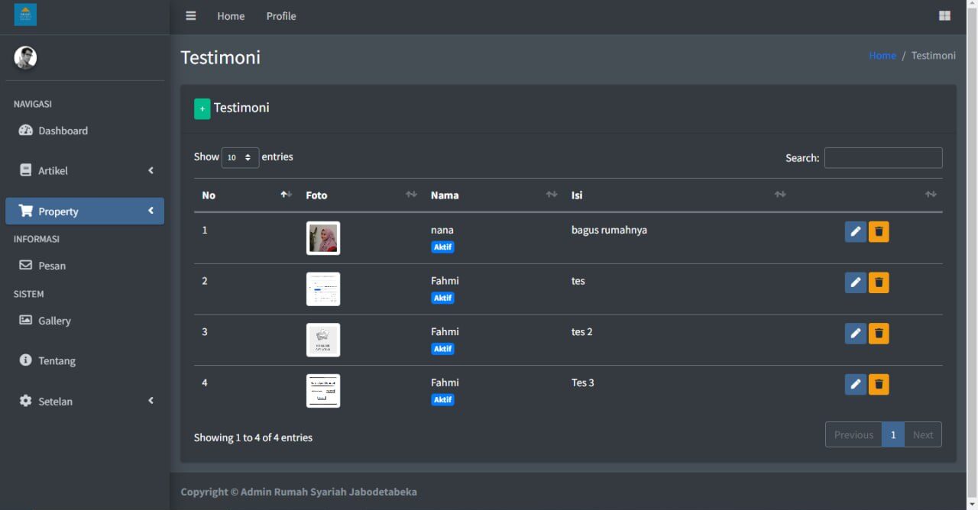Click the Home breadcrumb link
Viewport: 978px width, 510px height.
point(882,56)
